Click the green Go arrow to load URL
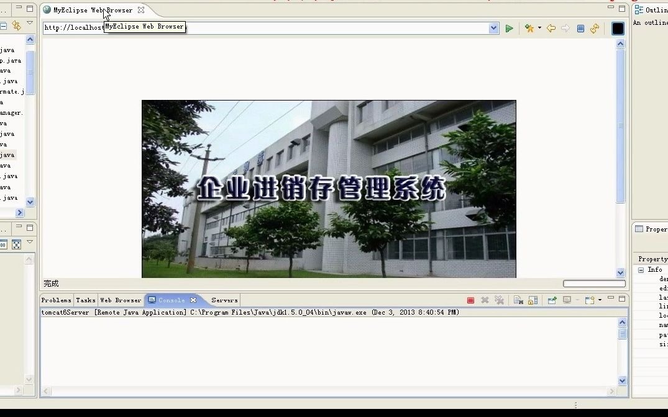The height and width of the screenshot is (417, 668). tap(509, 29)
